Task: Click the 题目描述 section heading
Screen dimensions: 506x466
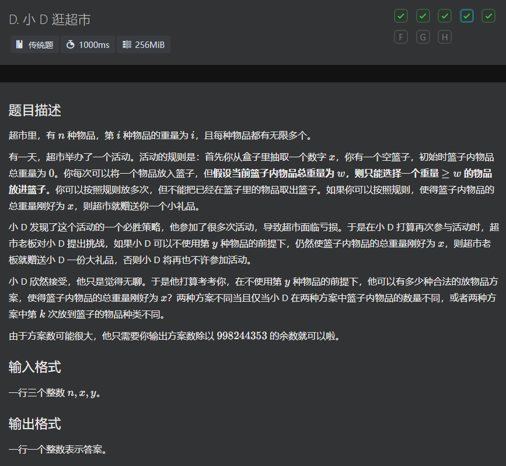Action: 35,111
